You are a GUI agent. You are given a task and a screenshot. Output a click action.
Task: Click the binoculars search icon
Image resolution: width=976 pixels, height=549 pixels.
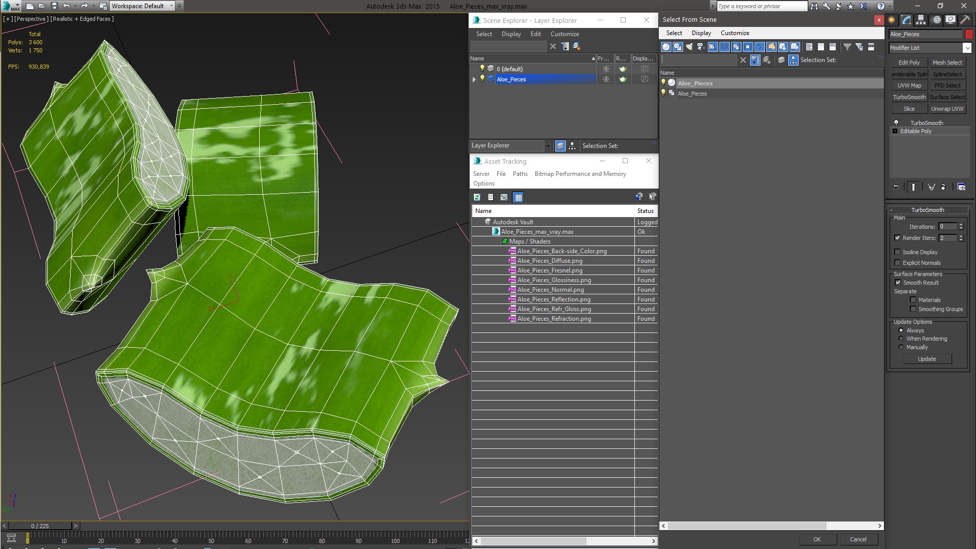pyautogui.click(x=814, y=6)
